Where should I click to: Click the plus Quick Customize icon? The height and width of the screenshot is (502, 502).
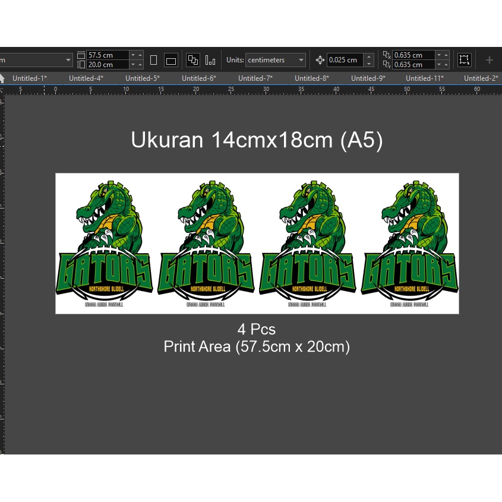coord(490,60)
